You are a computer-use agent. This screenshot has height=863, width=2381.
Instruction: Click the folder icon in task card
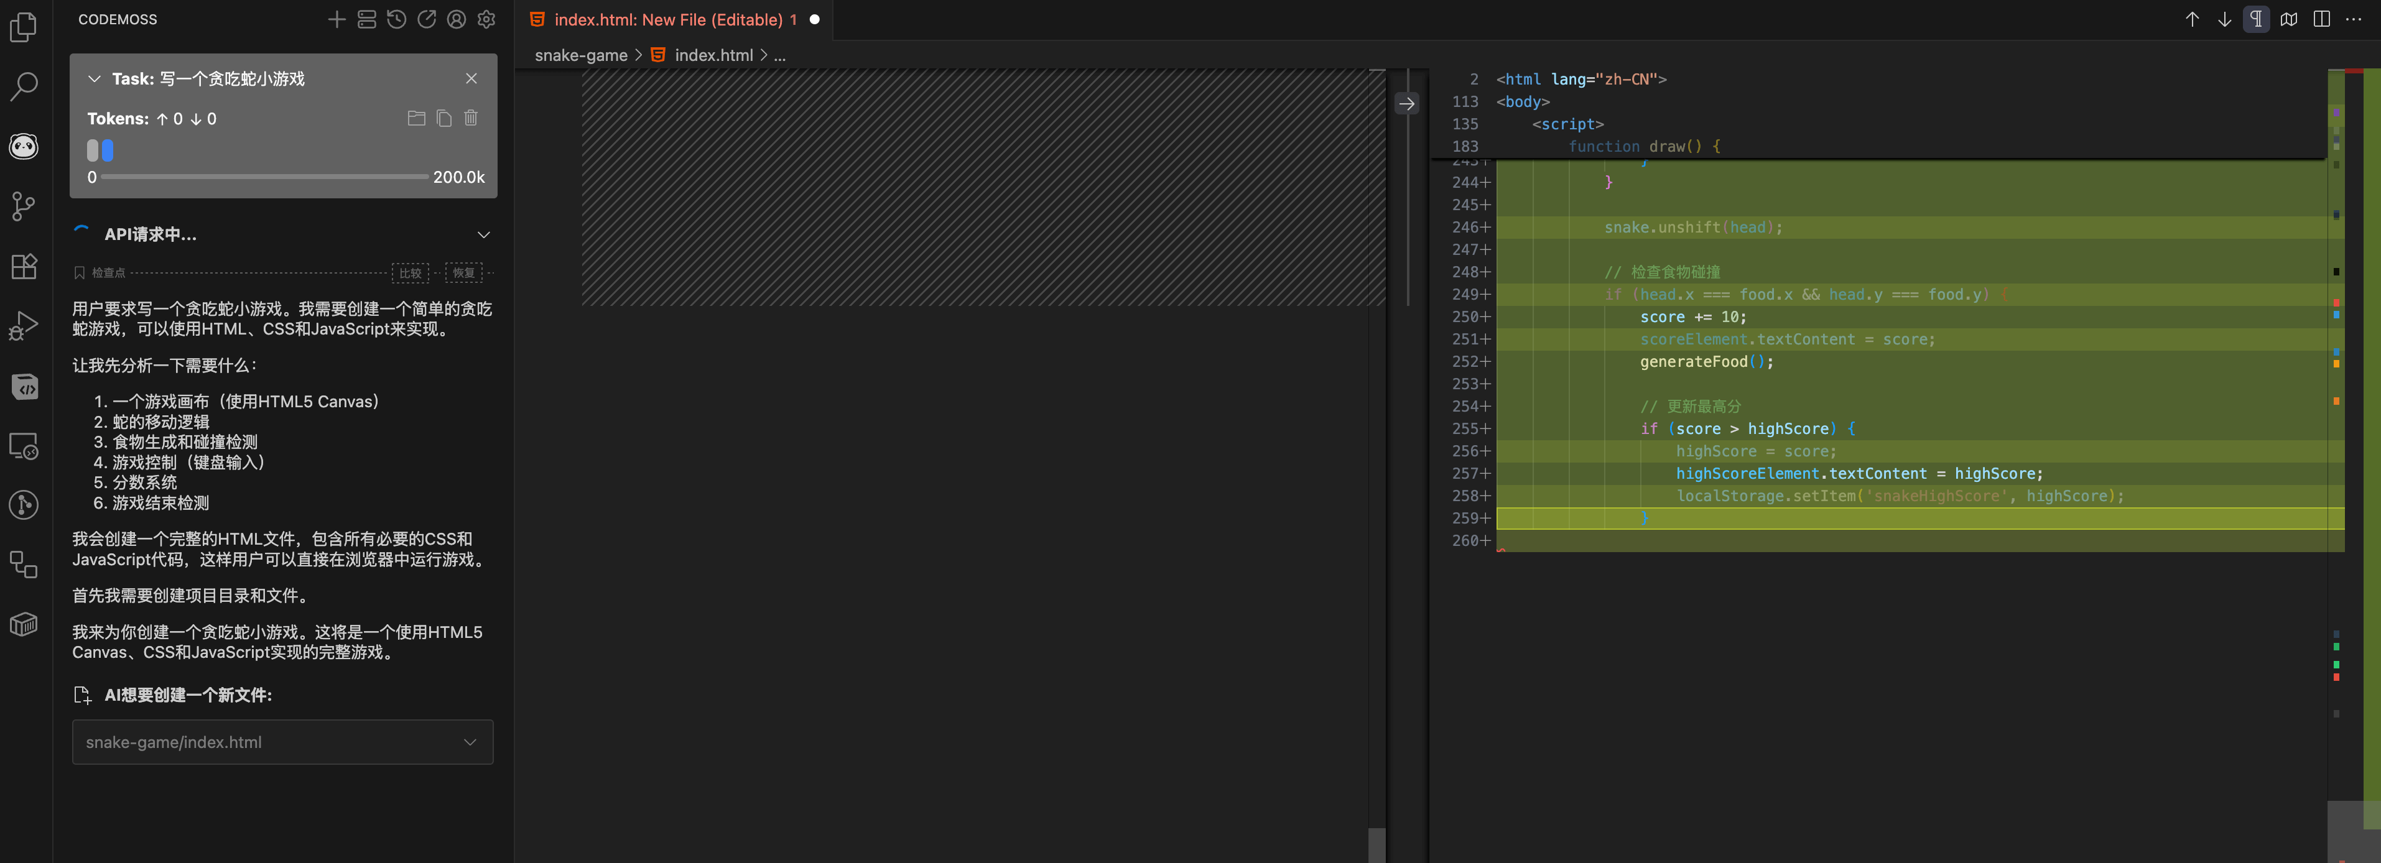pos(416,118)
